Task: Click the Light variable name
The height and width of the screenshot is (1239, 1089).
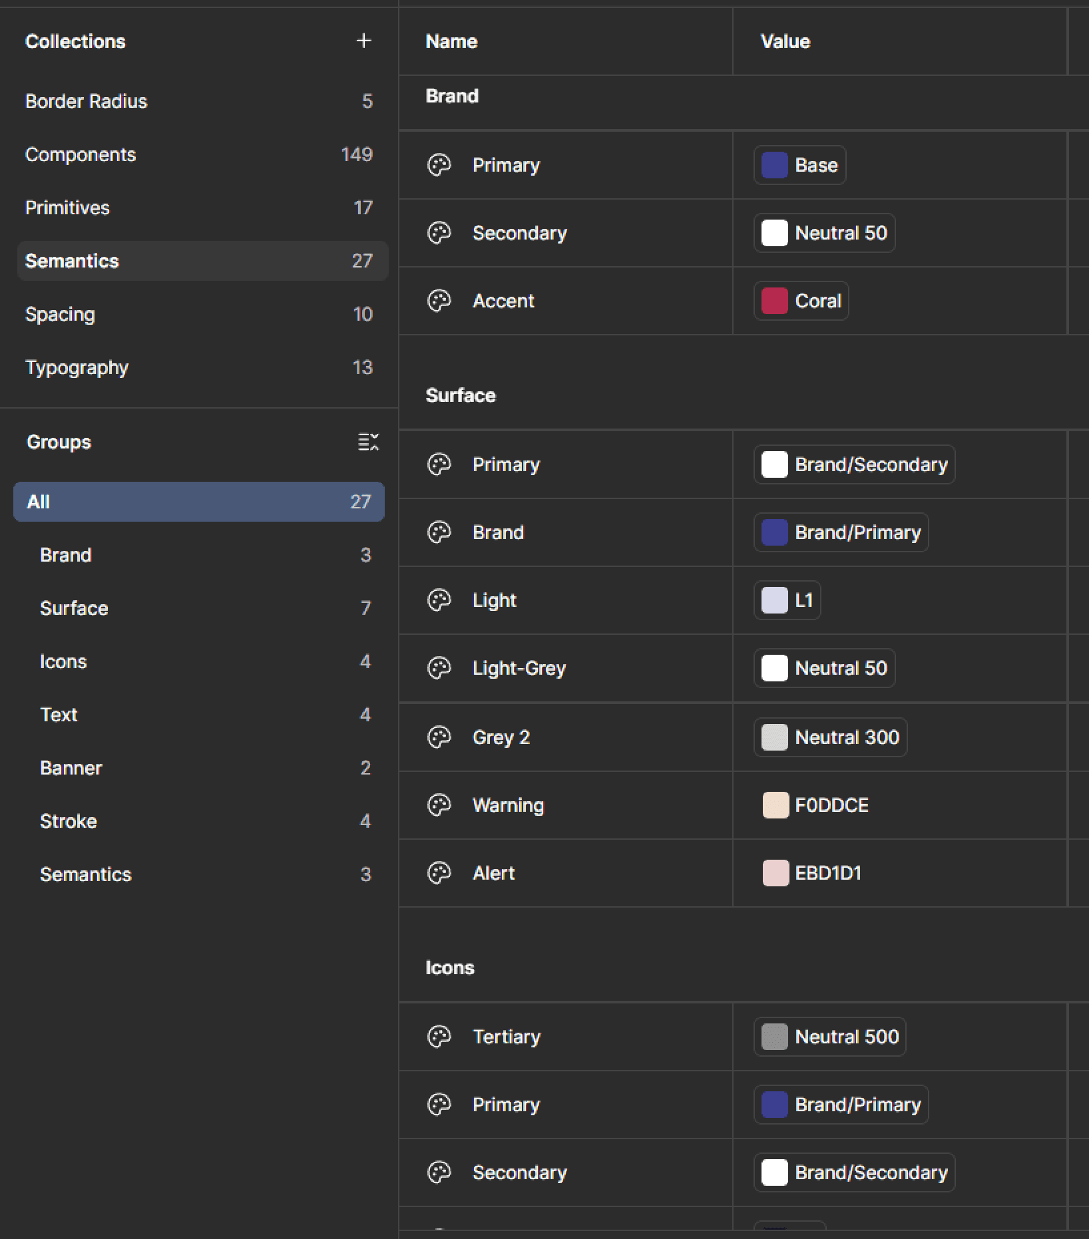Action: (x=495, y=600)
